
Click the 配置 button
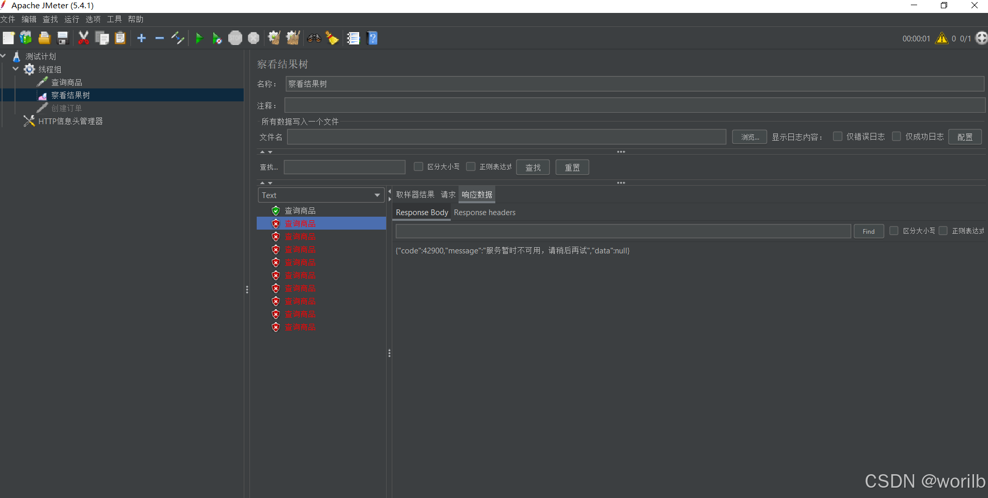(x=965, y=137)
